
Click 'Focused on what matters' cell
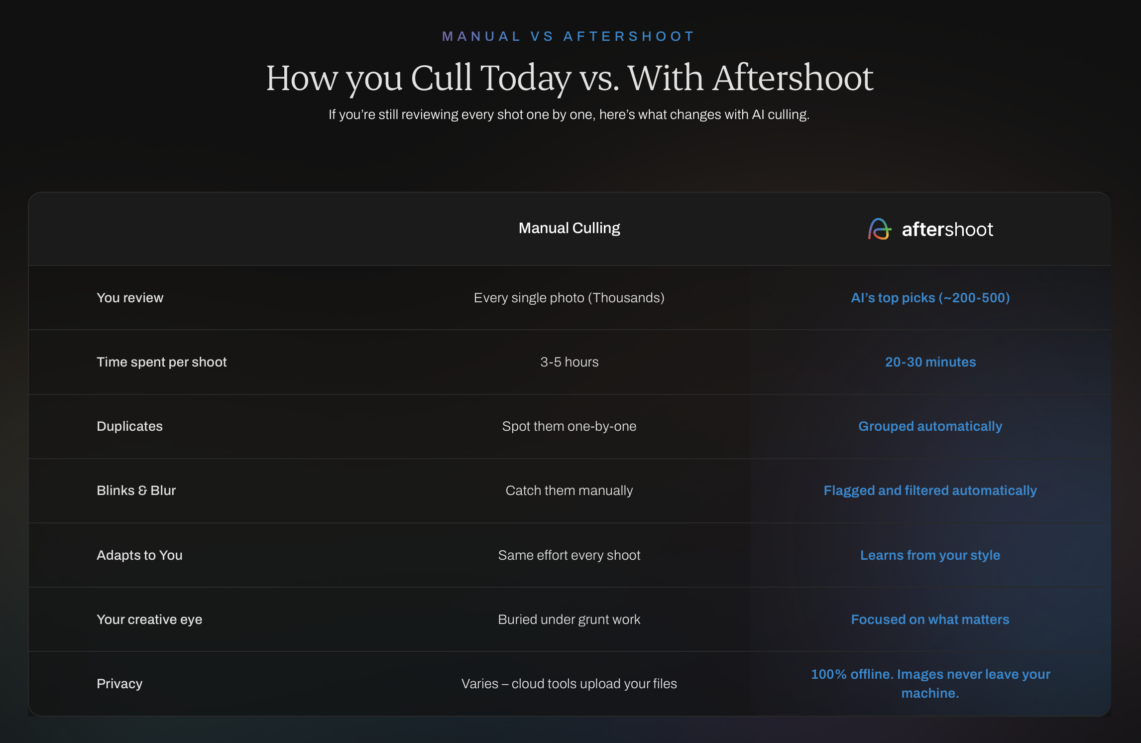tap(930, 619)
